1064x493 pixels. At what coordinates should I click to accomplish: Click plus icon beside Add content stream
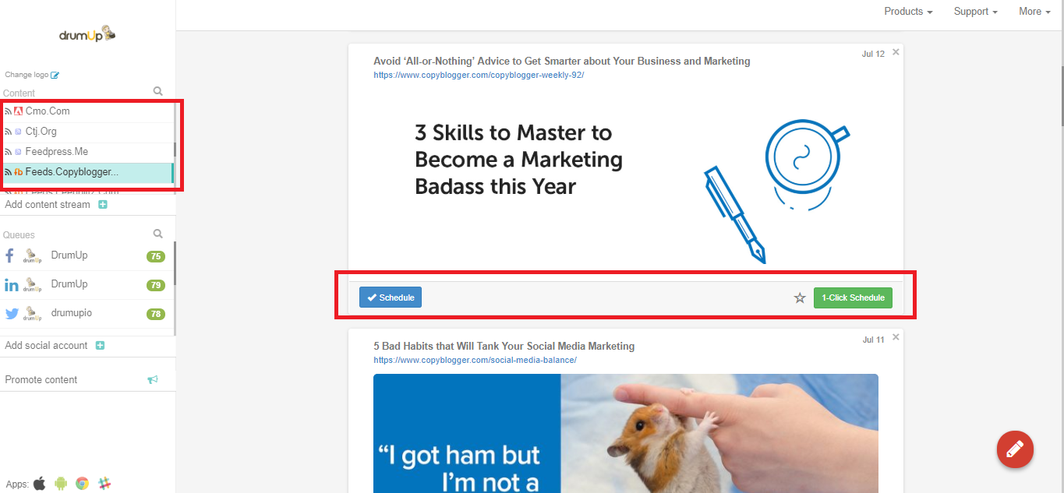click(102, 205)
